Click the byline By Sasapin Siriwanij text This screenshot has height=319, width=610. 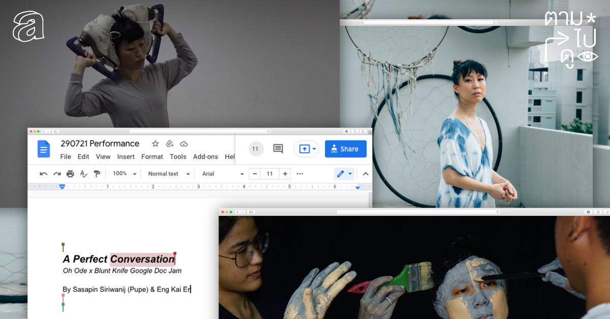(127, 290)
